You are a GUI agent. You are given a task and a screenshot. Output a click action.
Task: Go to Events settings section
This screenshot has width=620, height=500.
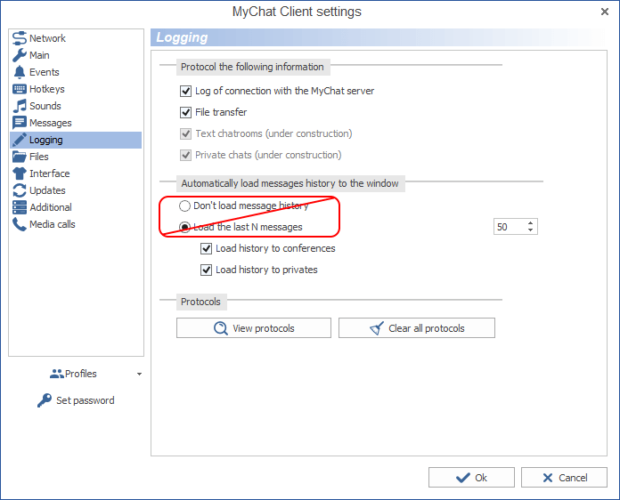coord(76,72)
